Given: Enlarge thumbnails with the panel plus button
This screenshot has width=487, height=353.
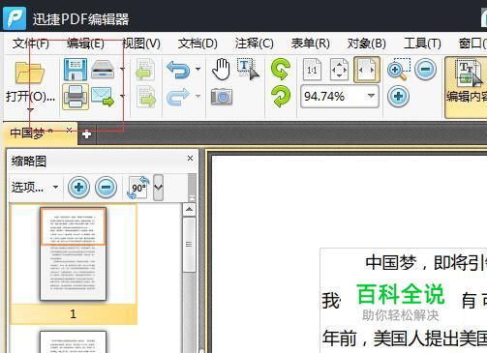Looking at the screenshot, I should click(x=78, y=187).
